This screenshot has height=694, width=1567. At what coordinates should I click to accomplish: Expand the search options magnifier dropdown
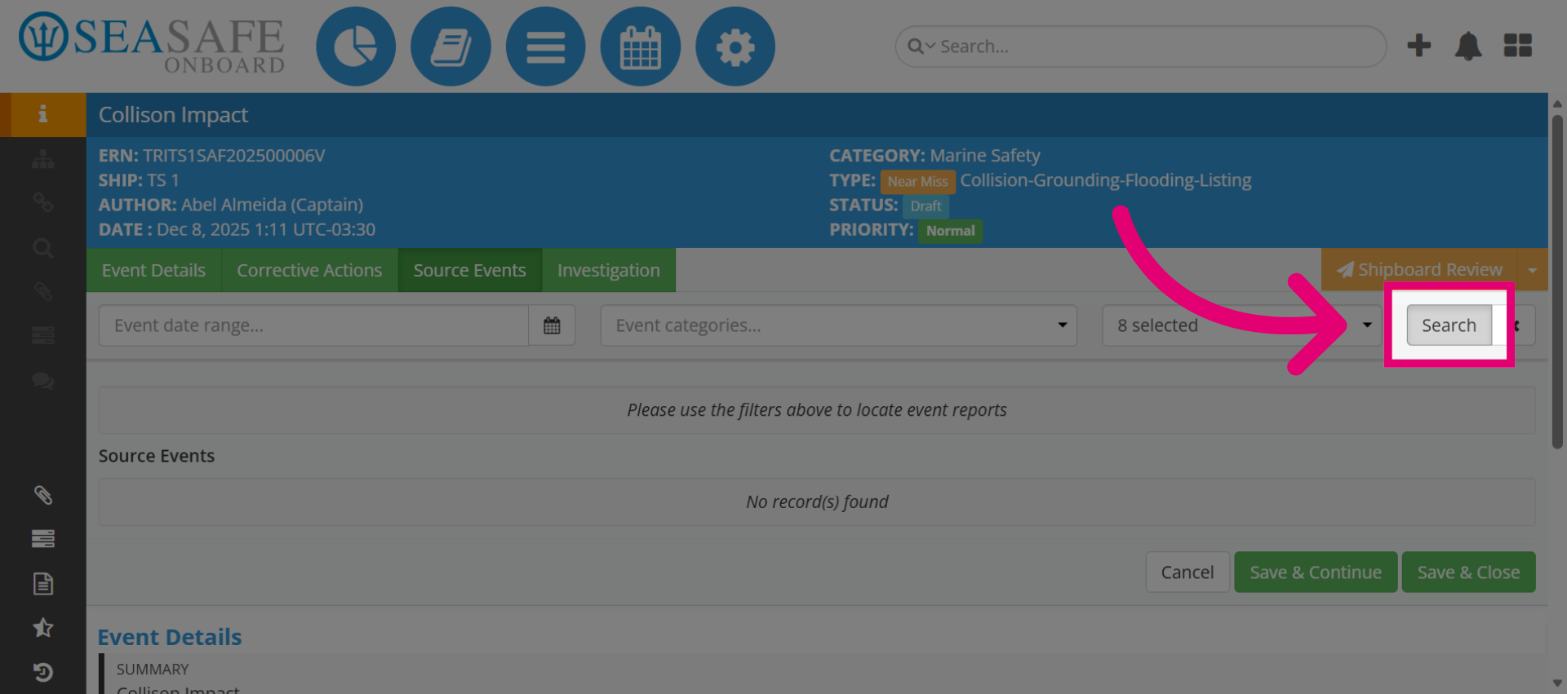[x=921, y=46]
